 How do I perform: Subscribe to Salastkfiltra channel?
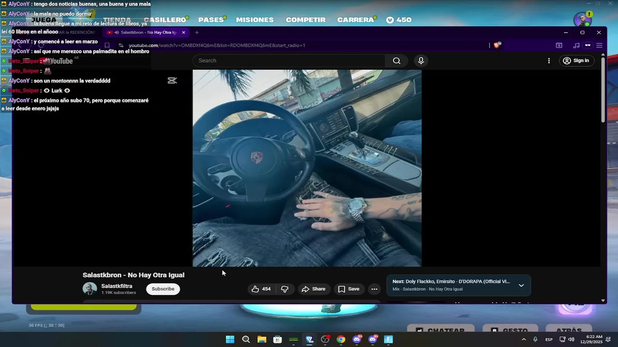click(x=163, y=289)
